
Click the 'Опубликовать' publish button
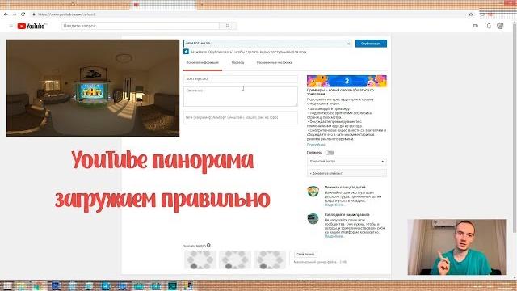[x=371, y=44]
